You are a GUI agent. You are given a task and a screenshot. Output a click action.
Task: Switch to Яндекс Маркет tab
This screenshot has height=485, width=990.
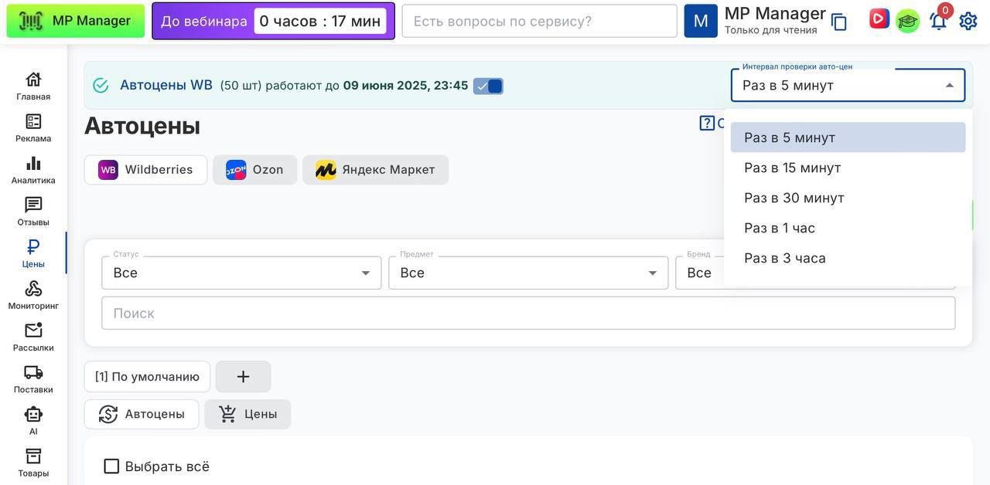pos(375,170)
